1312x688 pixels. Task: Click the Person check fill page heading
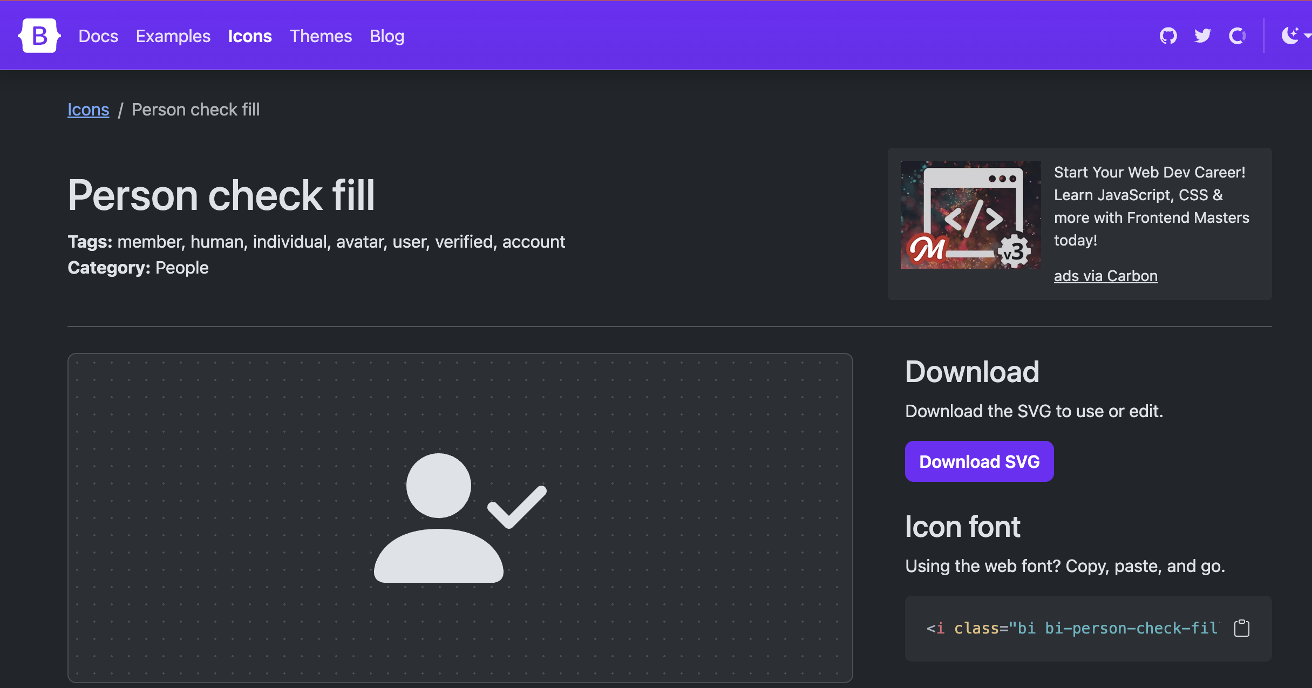[x=221, y=195]
